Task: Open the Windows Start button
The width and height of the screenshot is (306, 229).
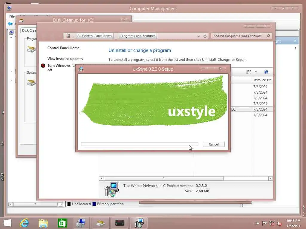Action: click(x=7, y=223)
